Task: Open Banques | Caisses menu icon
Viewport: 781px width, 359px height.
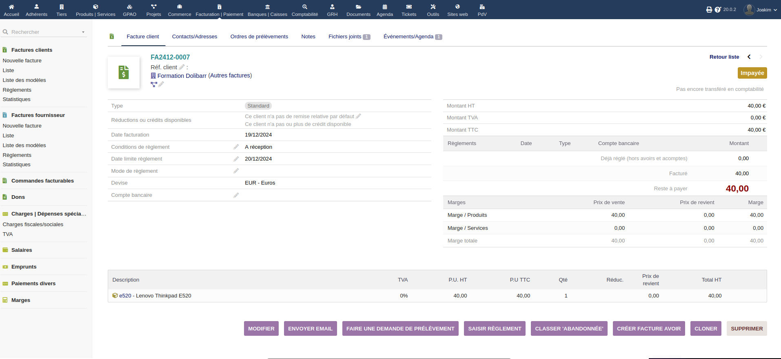Action: point(267,7)
